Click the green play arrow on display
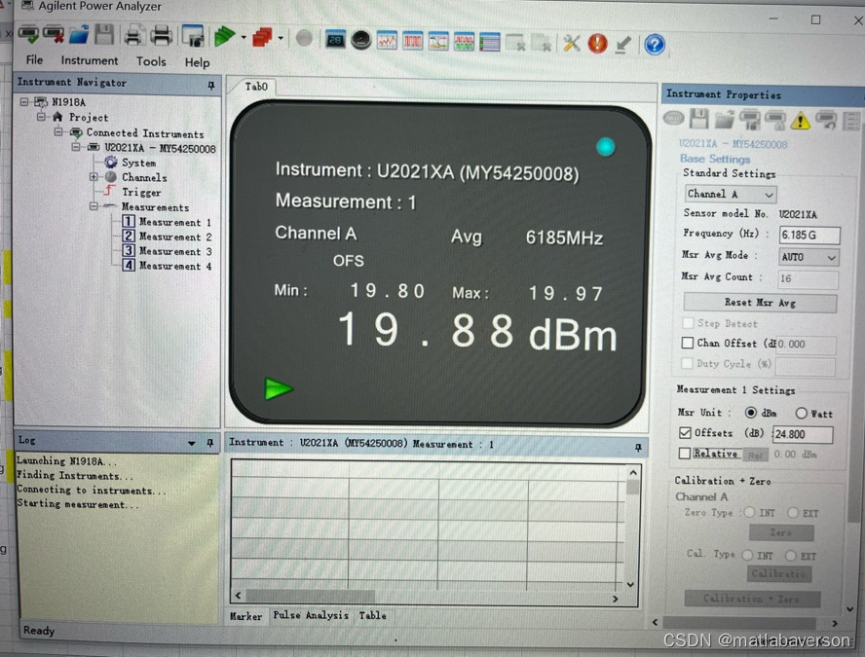 tap(278, 388)
